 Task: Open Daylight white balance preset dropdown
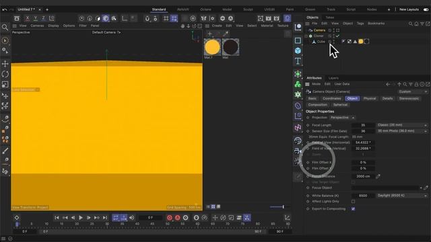402,196
